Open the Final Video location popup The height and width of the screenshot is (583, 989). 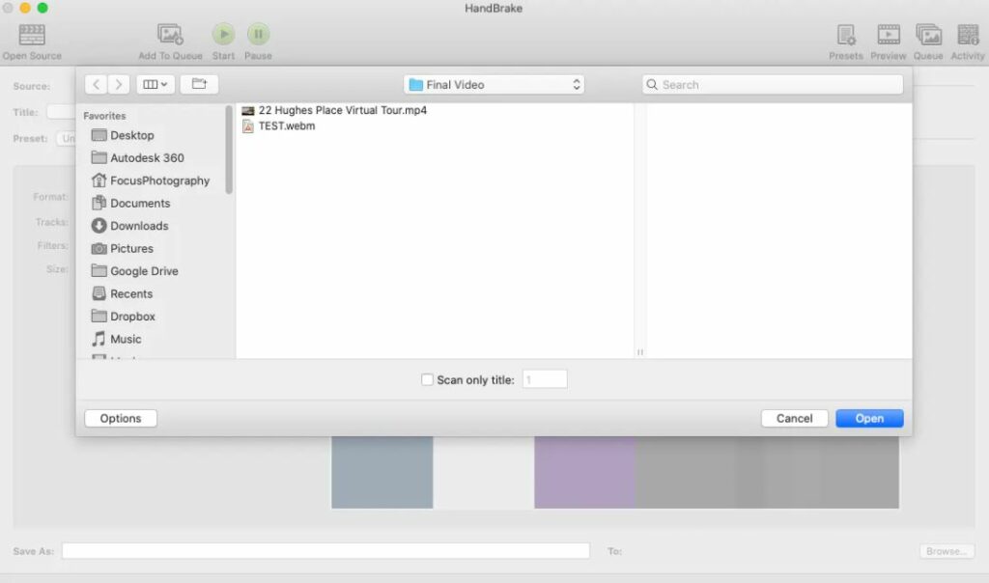click(494, 84)
